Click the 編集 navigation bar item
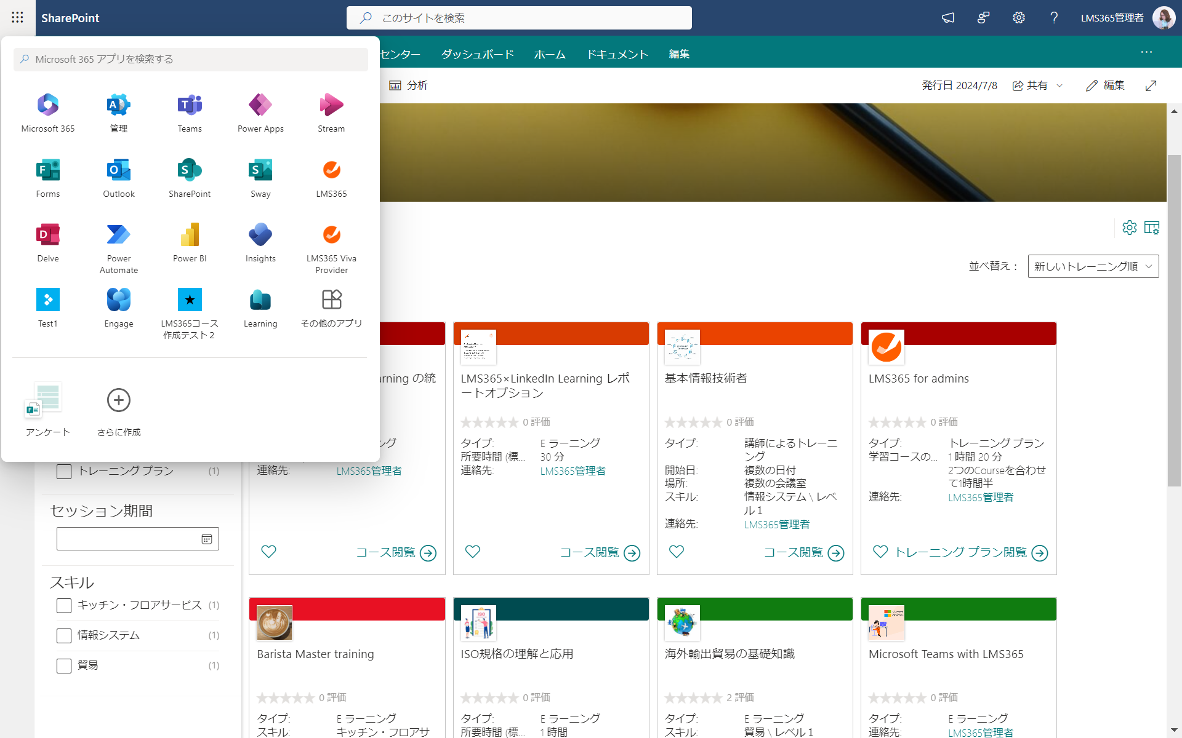The image size is (1182, 738). (x=679, y=54)
